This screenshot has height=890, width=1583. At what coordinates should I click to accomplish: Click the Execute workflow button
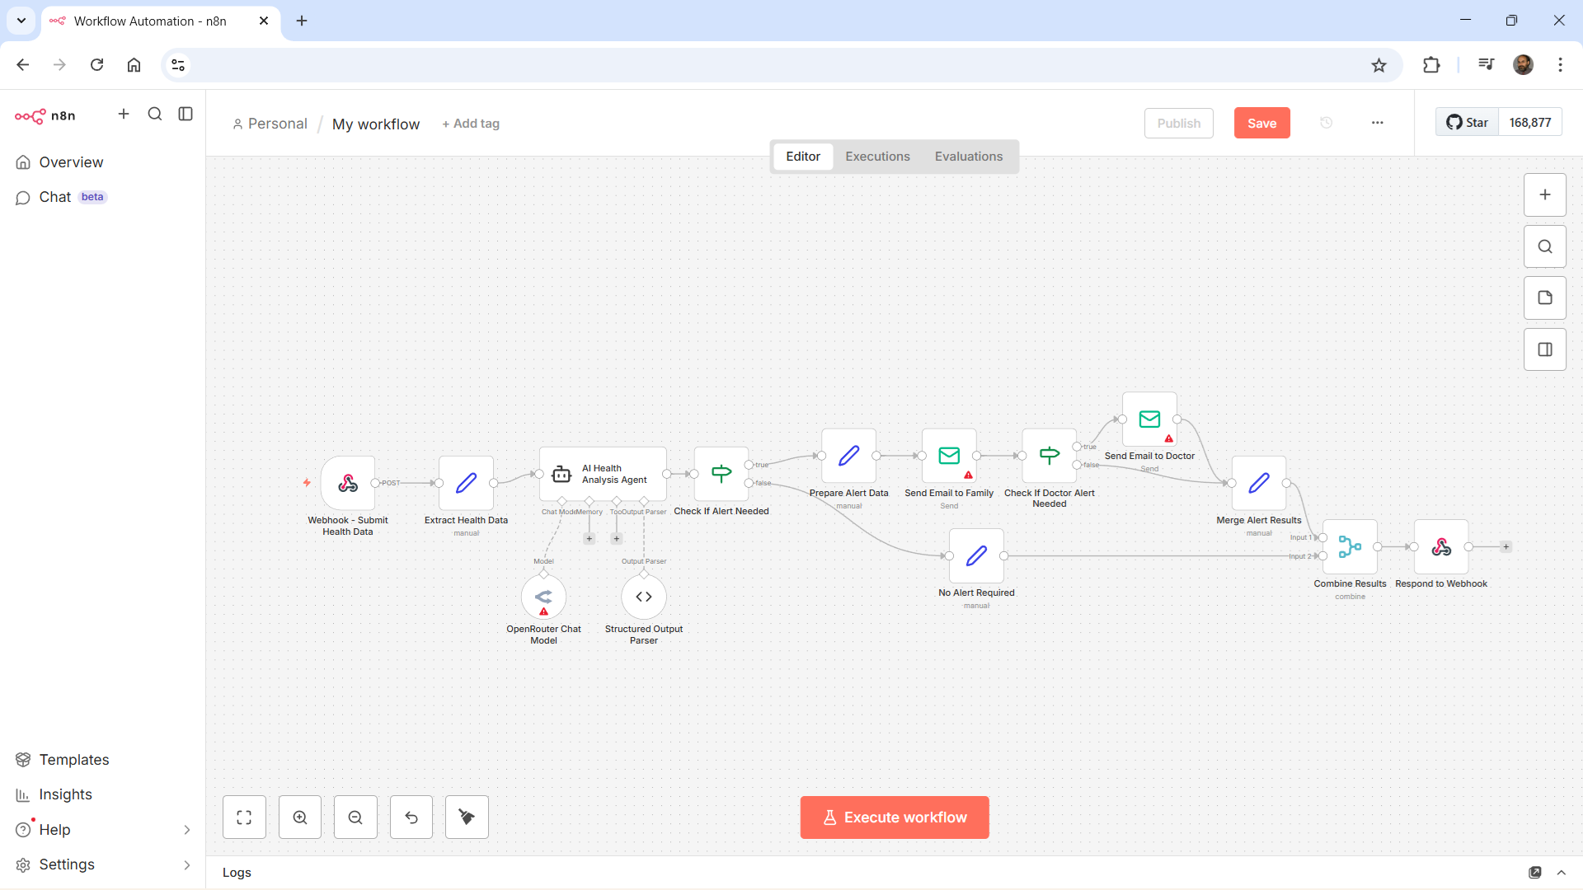895,817
